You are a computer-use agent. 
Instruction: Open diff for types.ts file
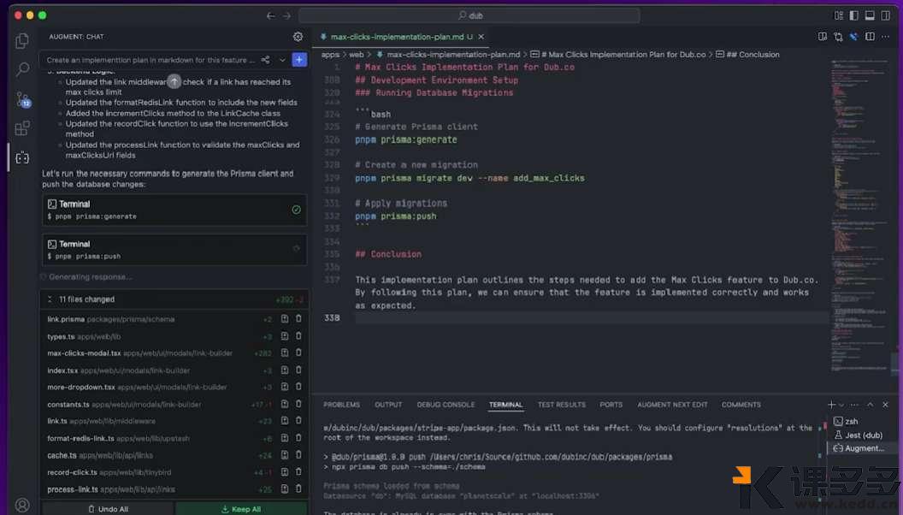285,336
